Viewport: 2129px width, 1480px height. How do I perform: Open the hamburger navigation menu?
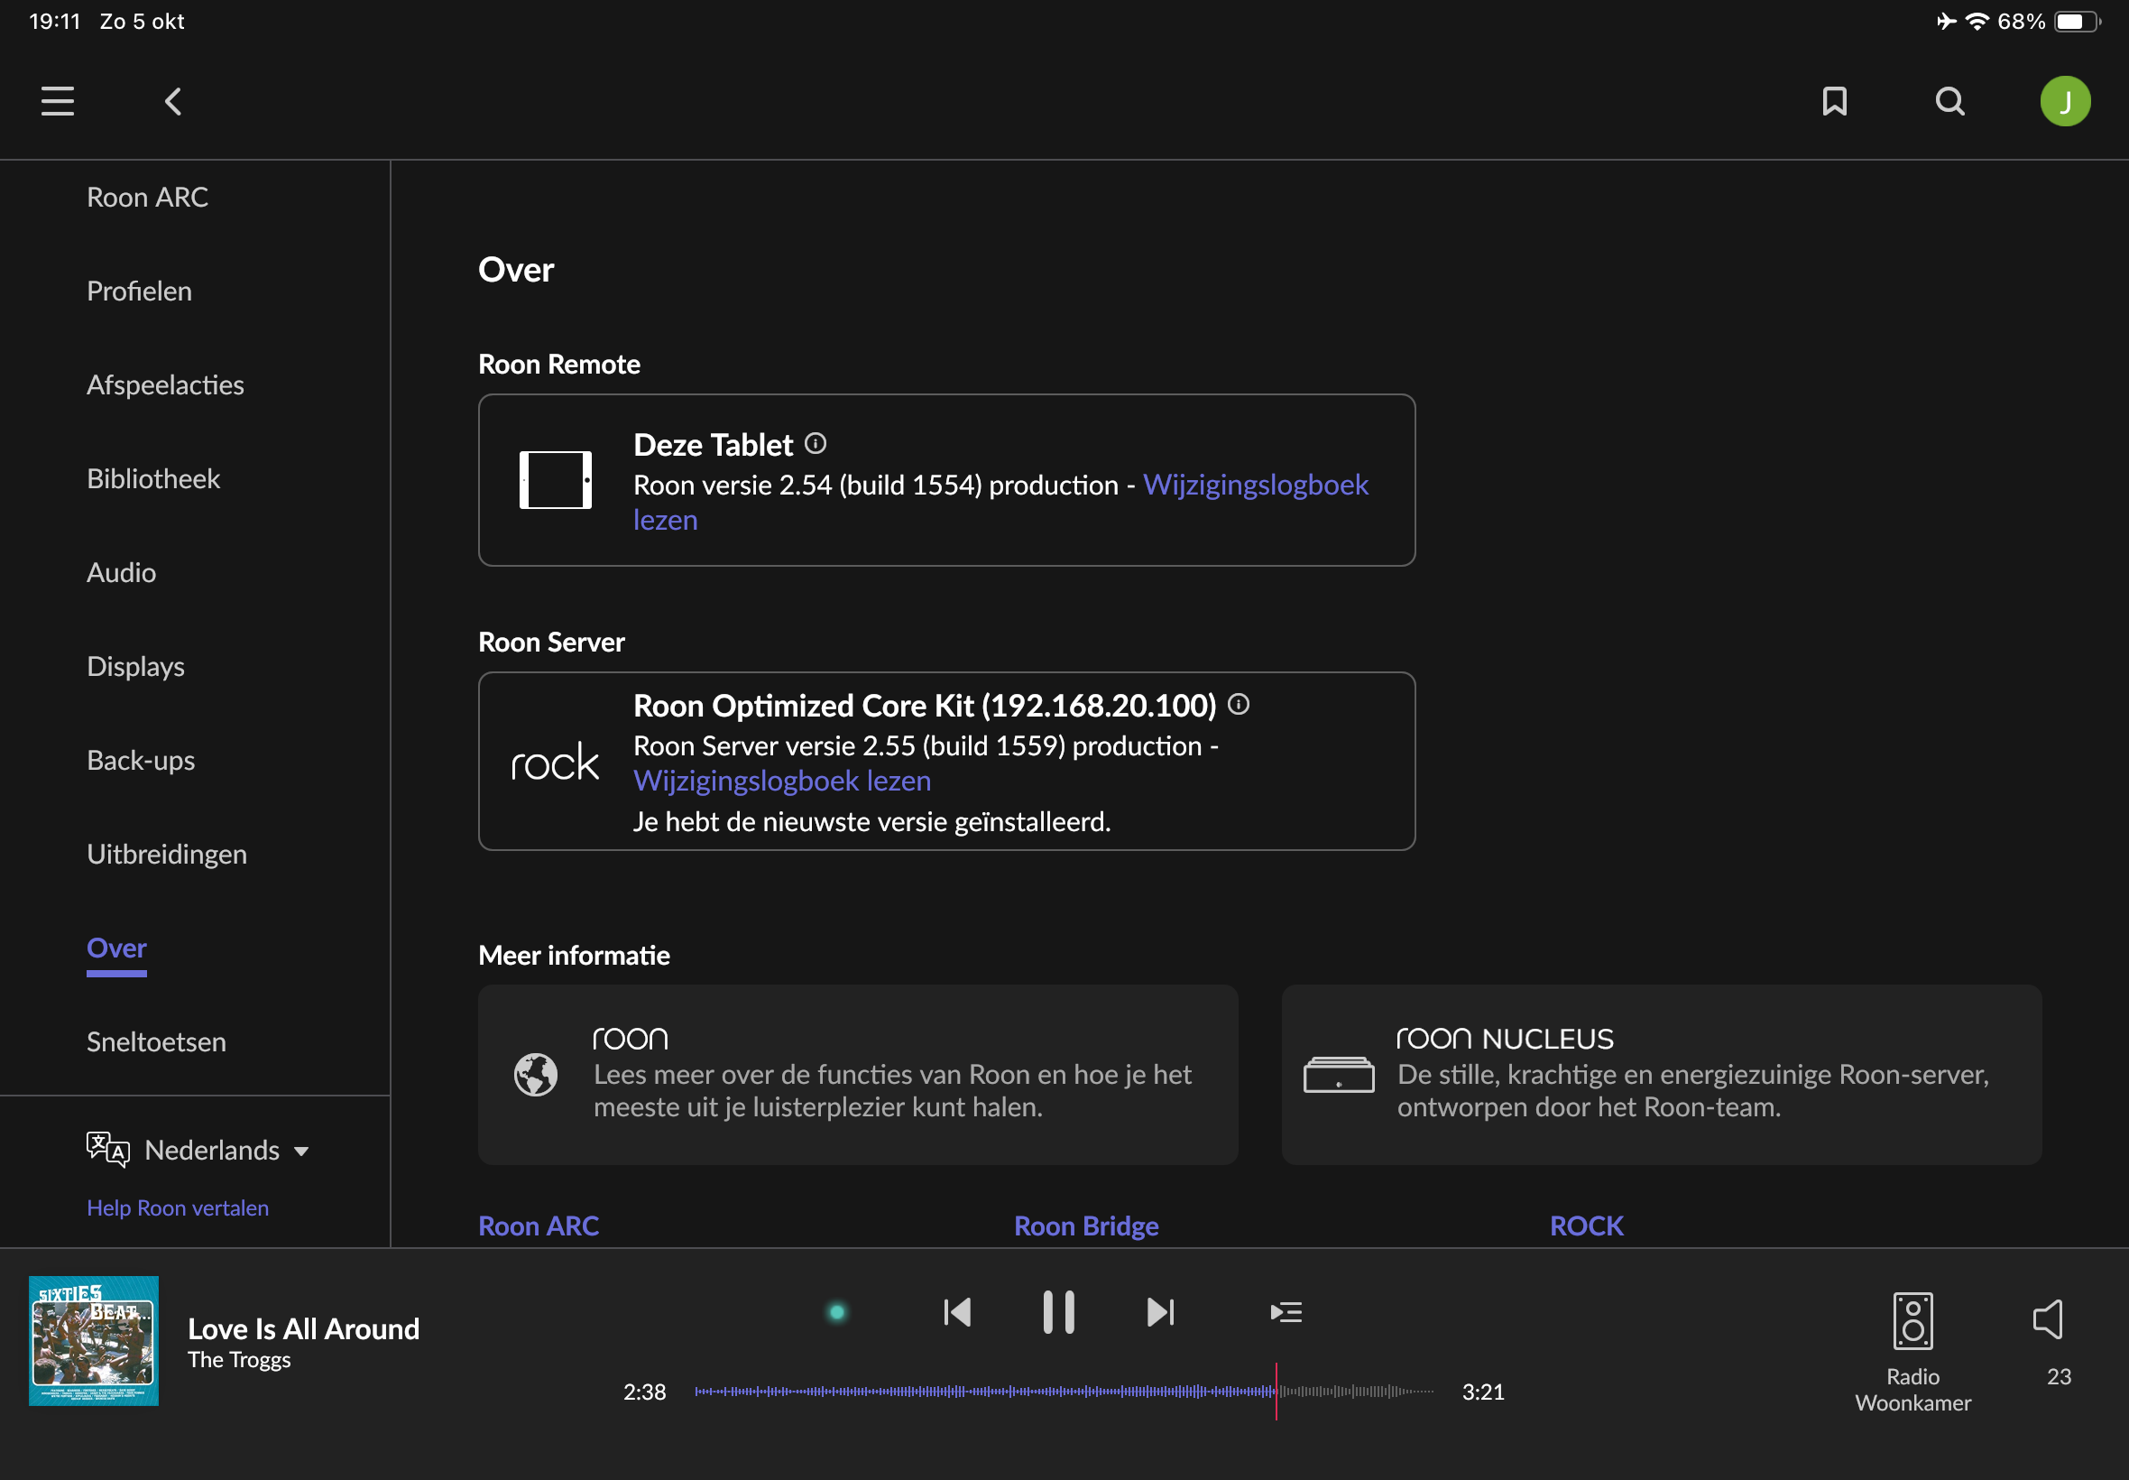(x=58, y=101)
